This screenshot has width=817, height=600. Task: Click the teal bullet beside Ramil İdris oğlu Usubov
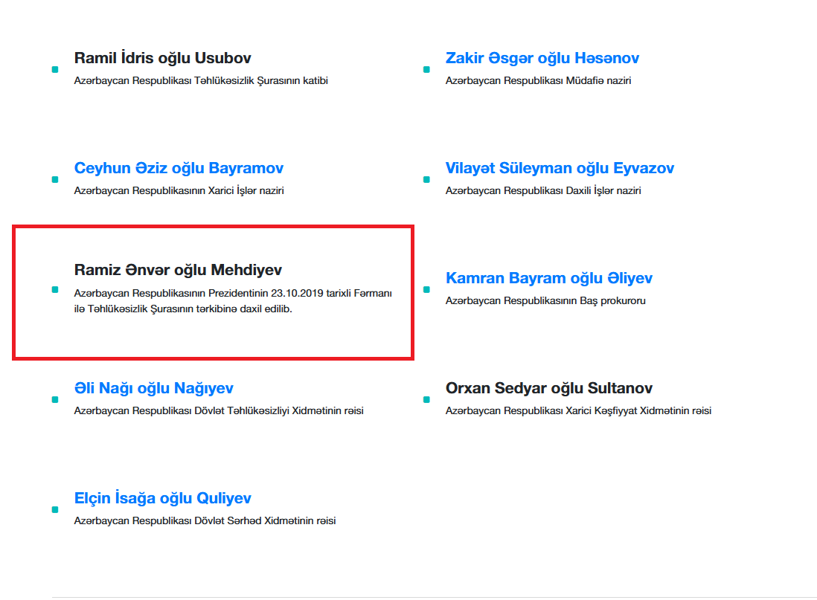pyautogui.click(x=54, y=68)
